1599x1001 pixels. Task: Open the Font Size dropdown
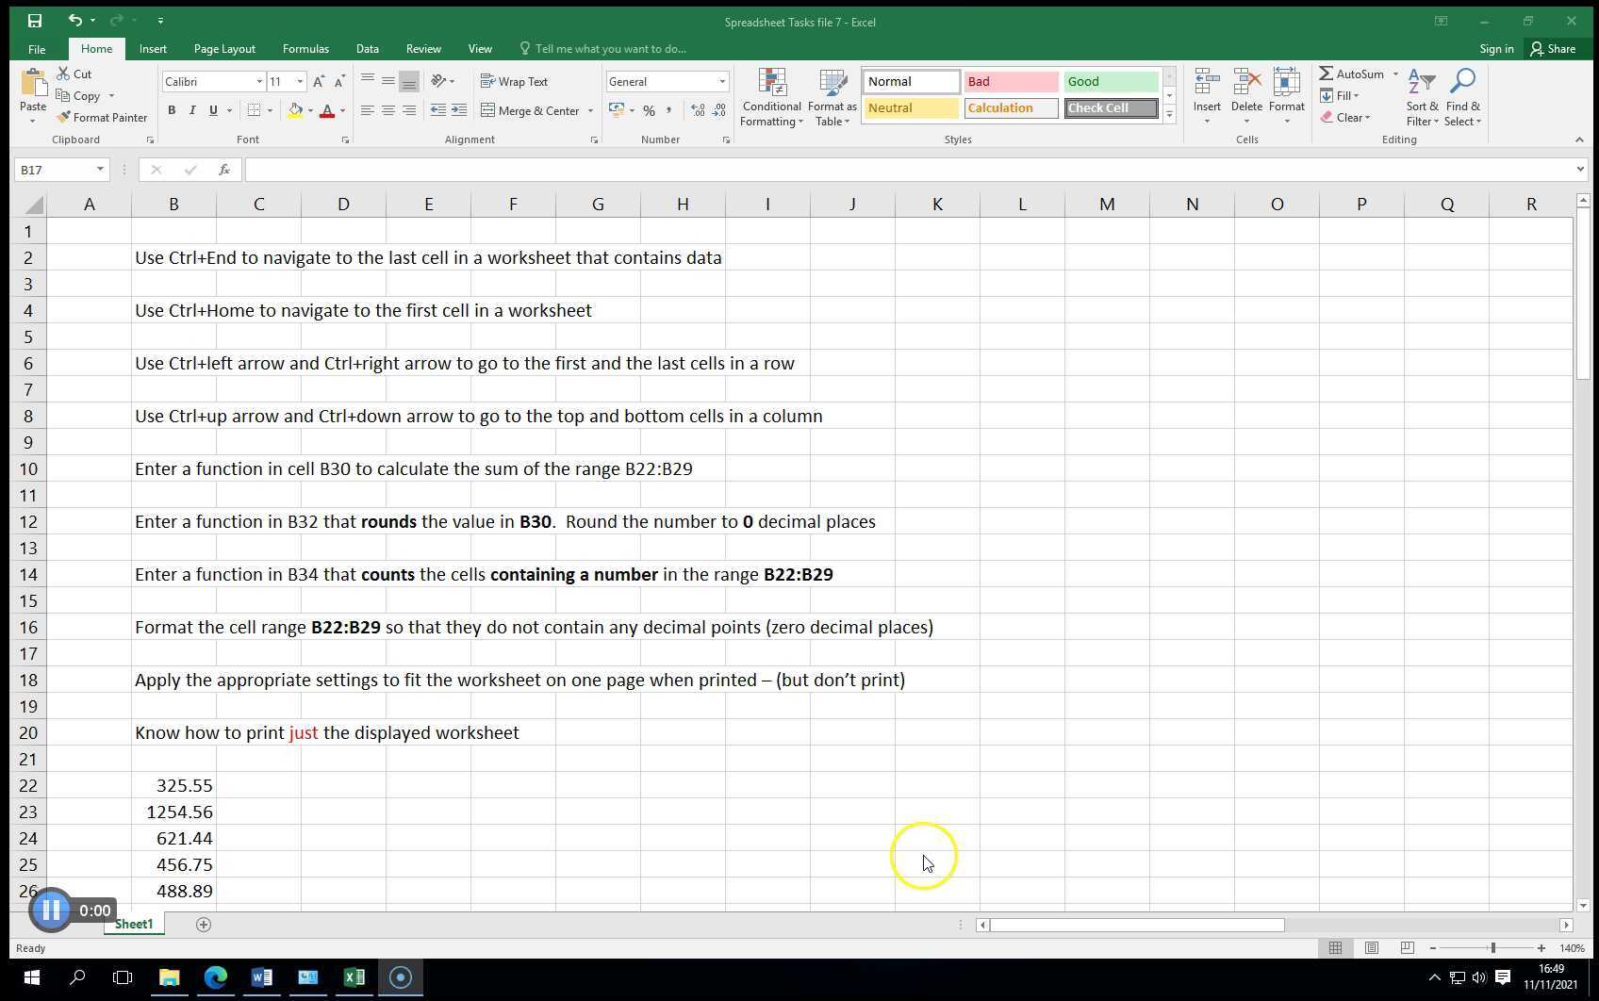pos(300,81)
